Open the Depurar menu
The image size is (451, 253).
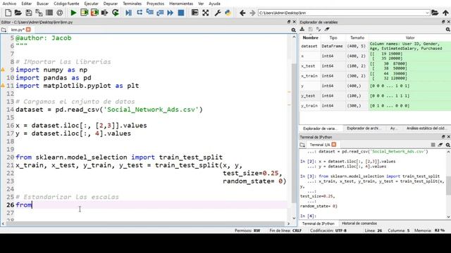tap(111, 4)
